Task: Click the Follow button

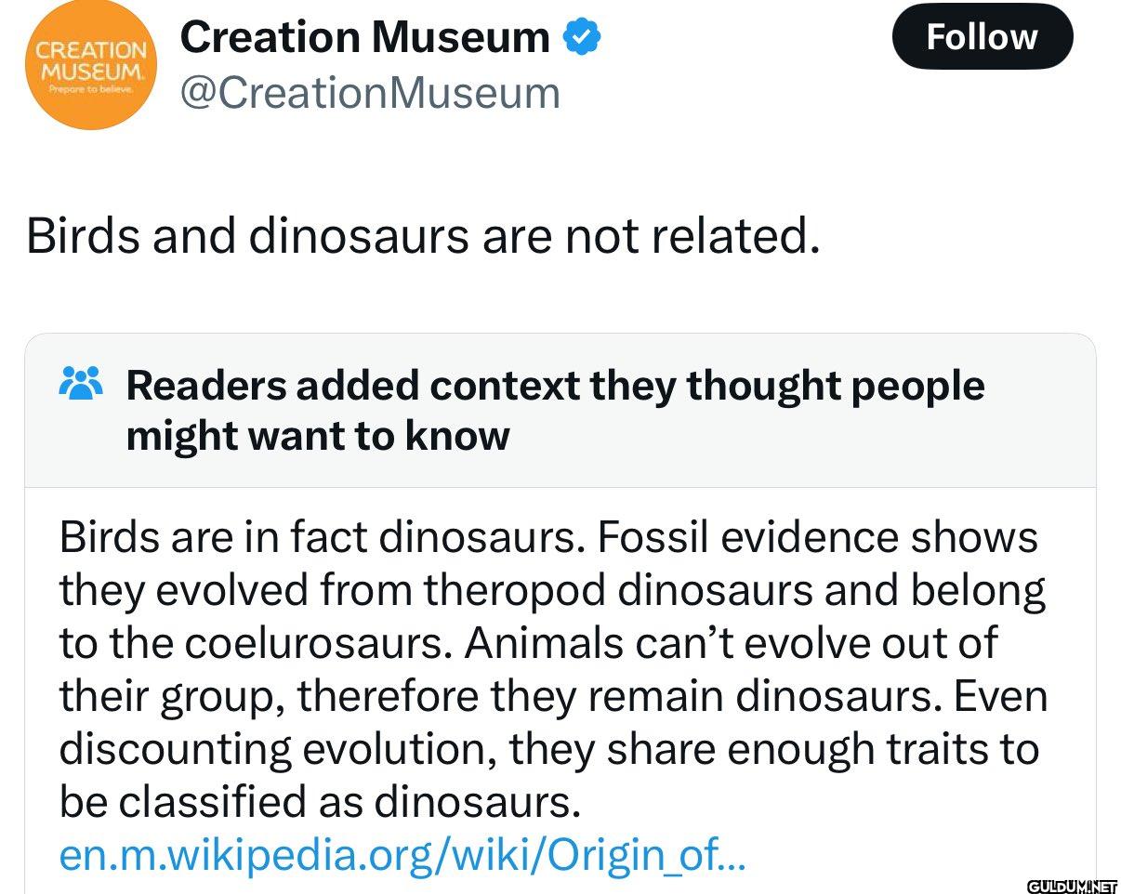Action: tap(982, 37)
